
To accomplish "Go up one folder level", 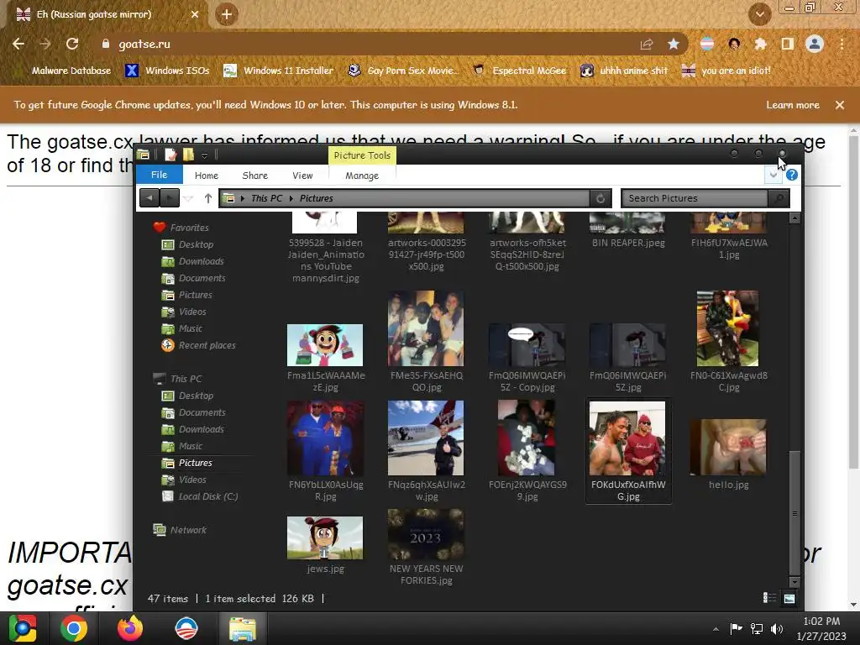I will [x=208, y=198].
